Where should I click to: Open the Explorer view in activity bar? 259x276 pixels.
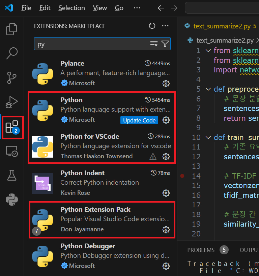11,29
